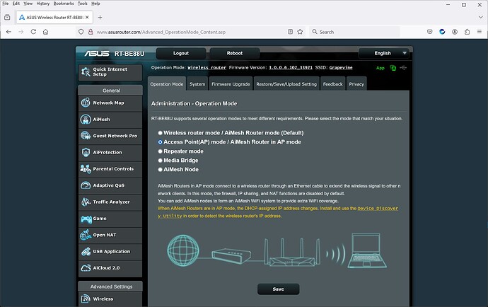
Task: Select the Repeater mode radio
Action: click(160, 151)
